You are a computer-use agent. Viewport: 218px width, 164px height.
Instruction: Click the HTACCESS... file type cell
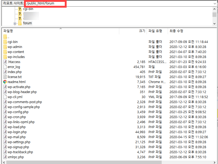tap(157, 62)
